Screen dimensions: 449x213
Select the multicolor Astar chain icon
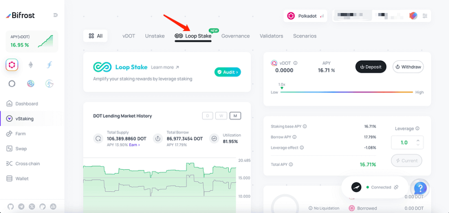(x=31, y=84)
